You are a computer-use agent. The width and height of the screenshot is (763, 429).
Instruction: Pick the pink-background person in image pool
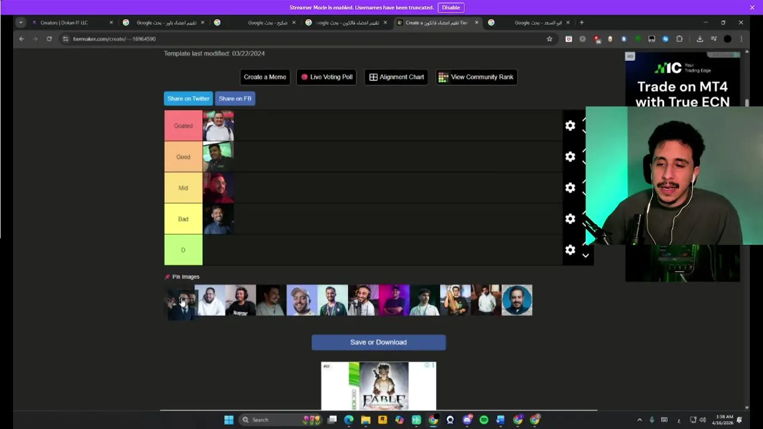394,300
